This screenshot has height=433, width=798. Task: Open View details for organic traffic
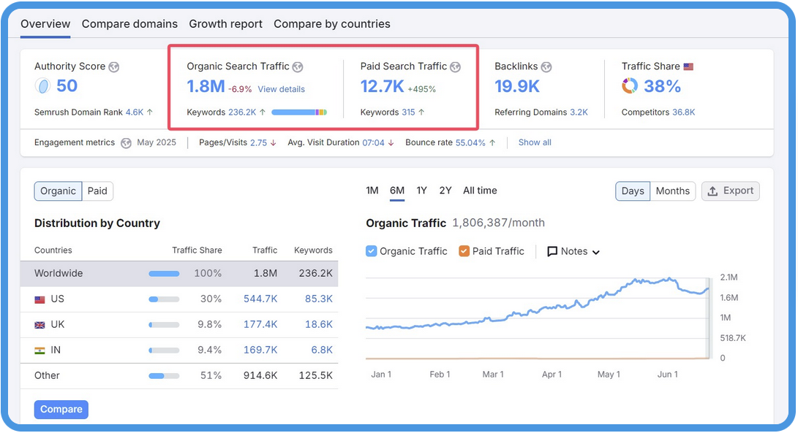click(281, 89)
